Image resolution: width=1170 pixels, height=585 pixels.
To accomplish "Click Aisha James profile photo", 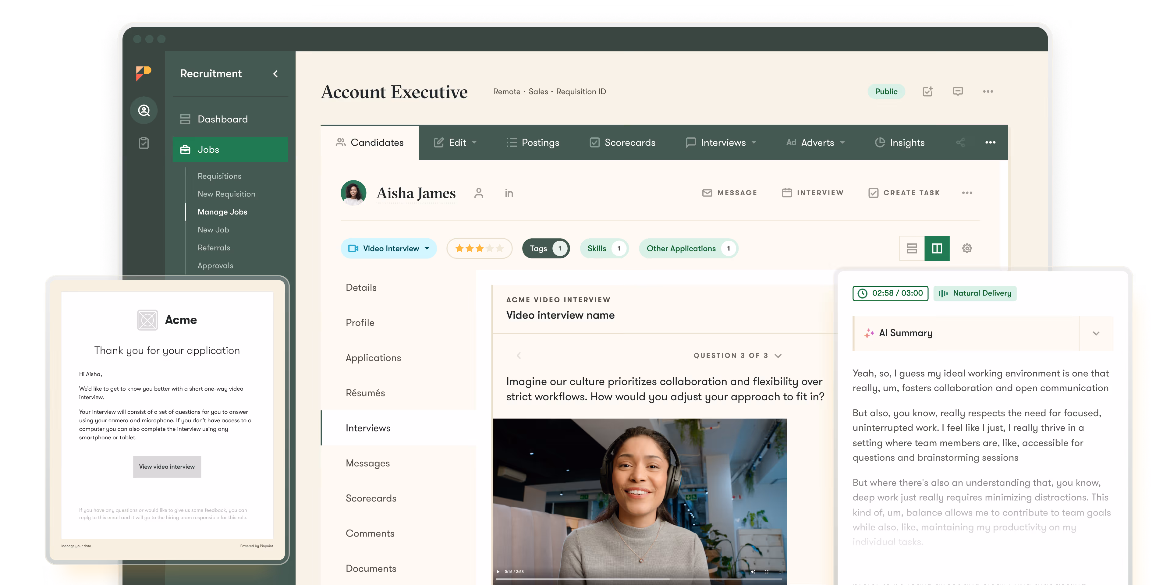I will (353, 193).
